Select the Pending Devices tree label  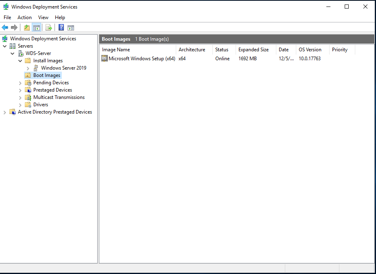coord(51,83)
